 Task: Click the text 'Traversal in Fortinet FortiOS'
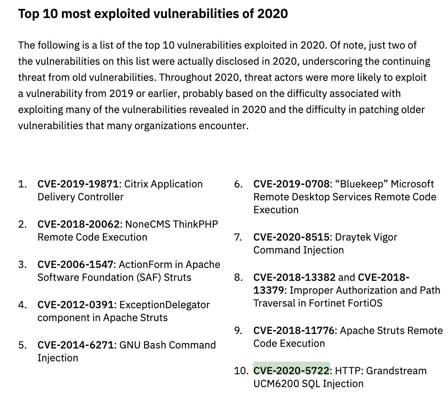pos(318,303)
